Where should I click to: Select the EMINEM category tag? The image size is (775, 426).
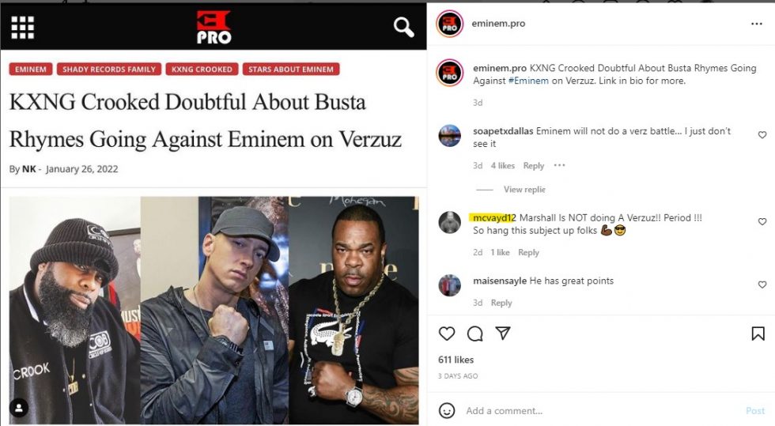[x=31, y=70]
